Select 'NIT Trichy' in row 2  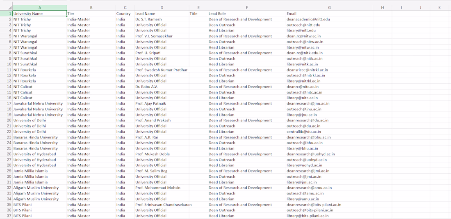[x=40, y=19]
